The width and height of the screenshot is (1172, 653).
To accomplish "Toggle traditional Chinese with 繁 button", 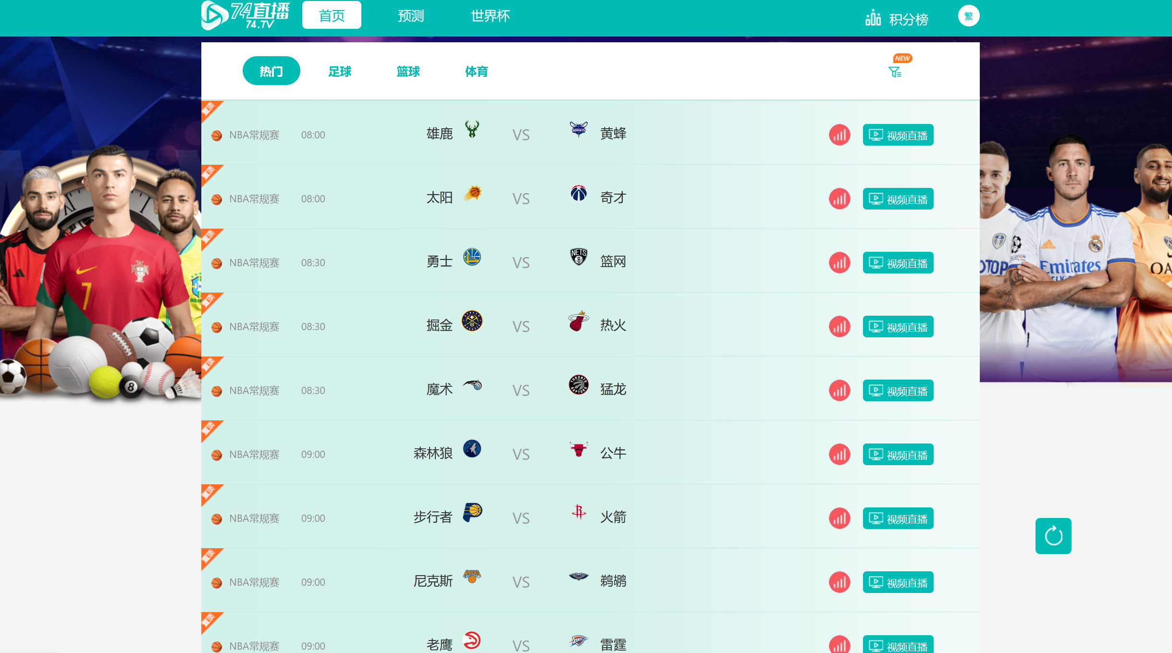I will [968, 16].
